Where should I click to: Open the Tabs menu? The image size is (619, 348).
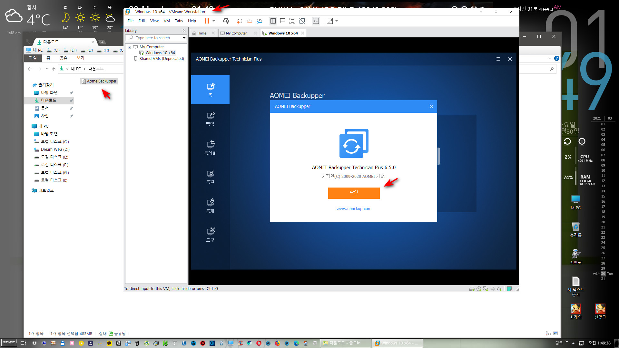179,21
